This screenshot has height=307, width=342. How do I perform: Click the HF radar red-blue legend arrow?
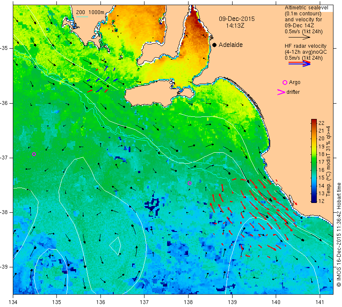click(300, 64)
